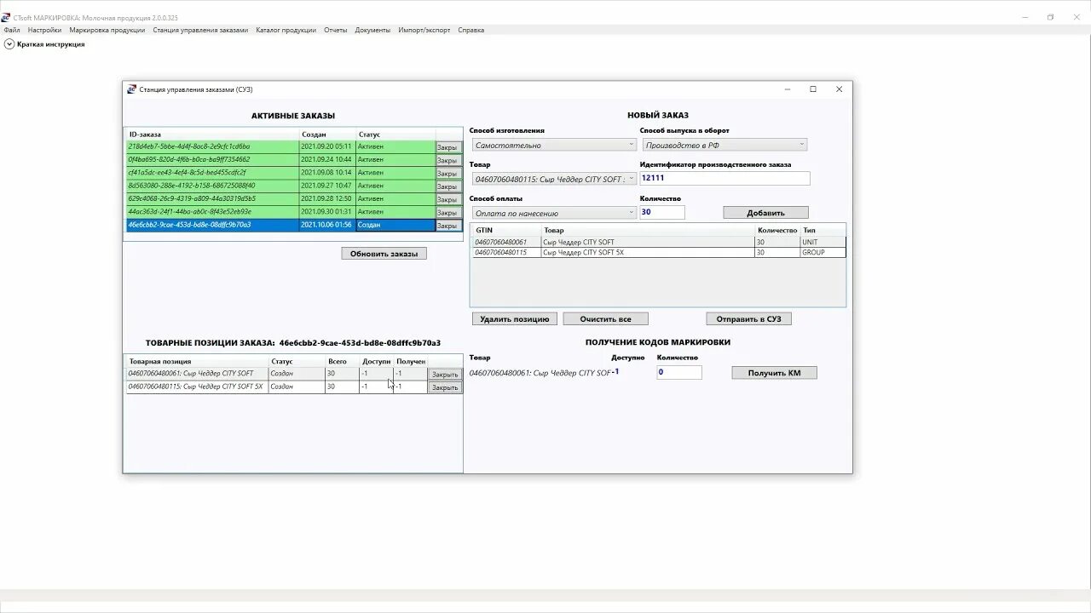Close order cf41a5dc with Закрыть button
This screenshot has height=613, width=1091.
point(448,173)
